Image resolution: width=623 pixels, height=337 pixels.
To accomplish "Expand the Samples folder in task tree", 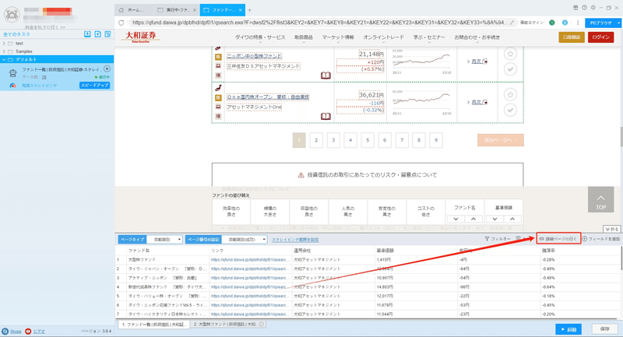I will pos(5,51).
